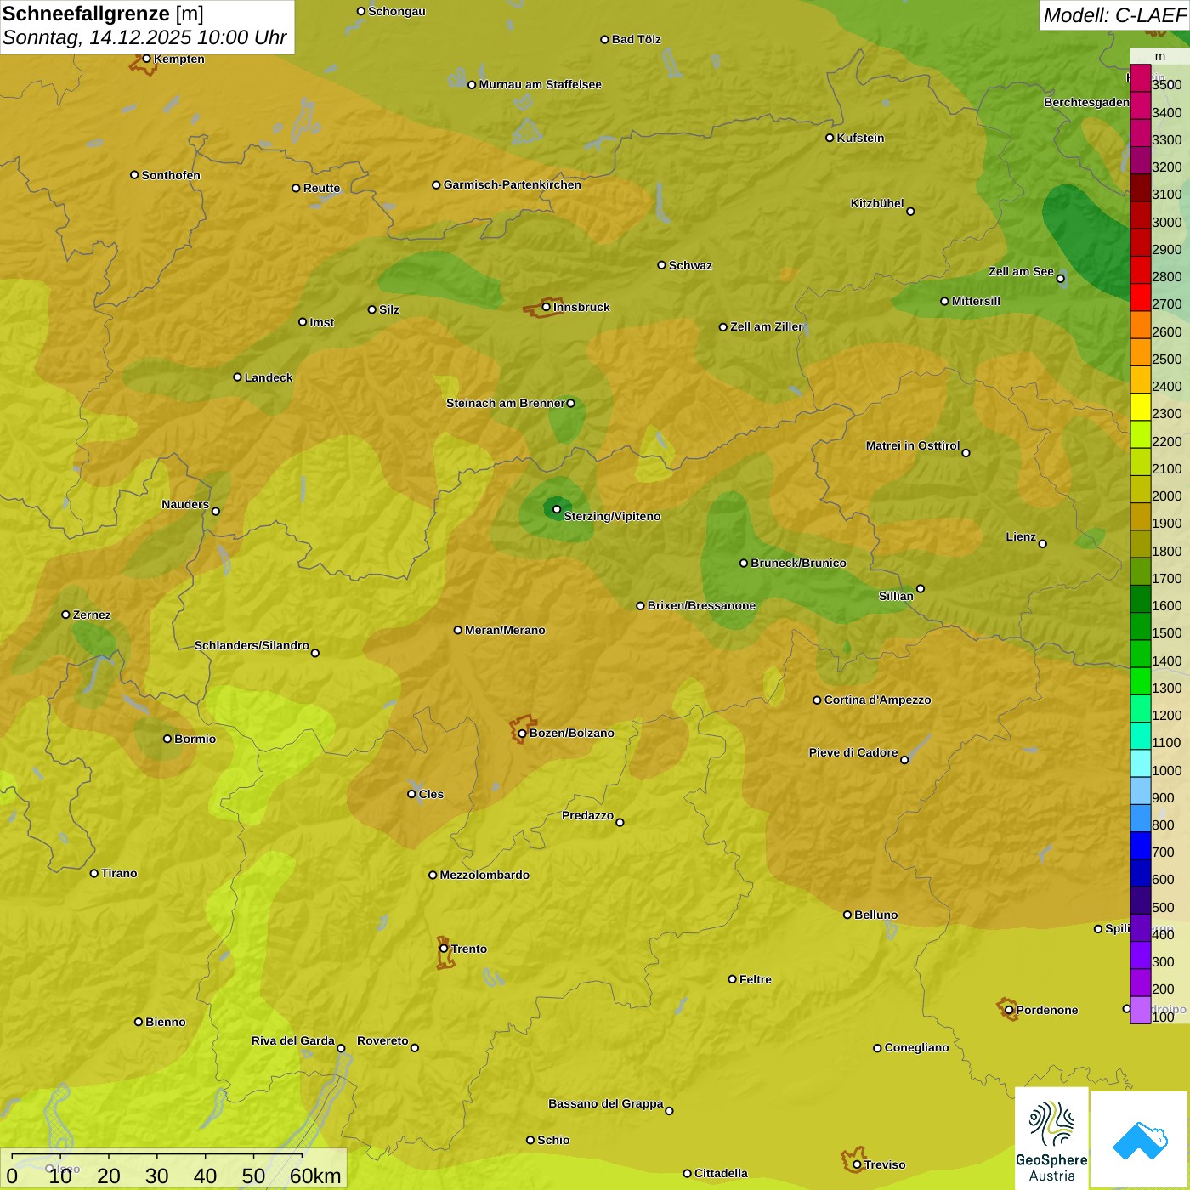Select the Tirano location dot
Image resolution: width=1190 pixels, height=1190 pixels.
pos(94,873)
